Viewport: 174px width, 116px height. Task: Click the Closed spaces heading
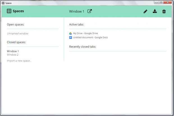click(x=16, y=42)
